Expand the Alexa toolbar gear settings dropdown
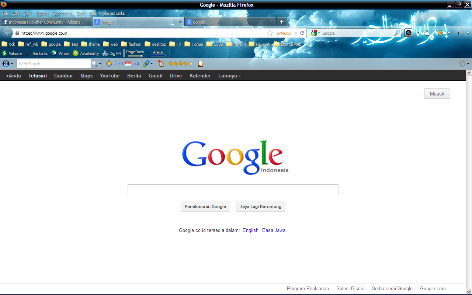The height and width of the screenshot is (295, 472). point(464,63)
